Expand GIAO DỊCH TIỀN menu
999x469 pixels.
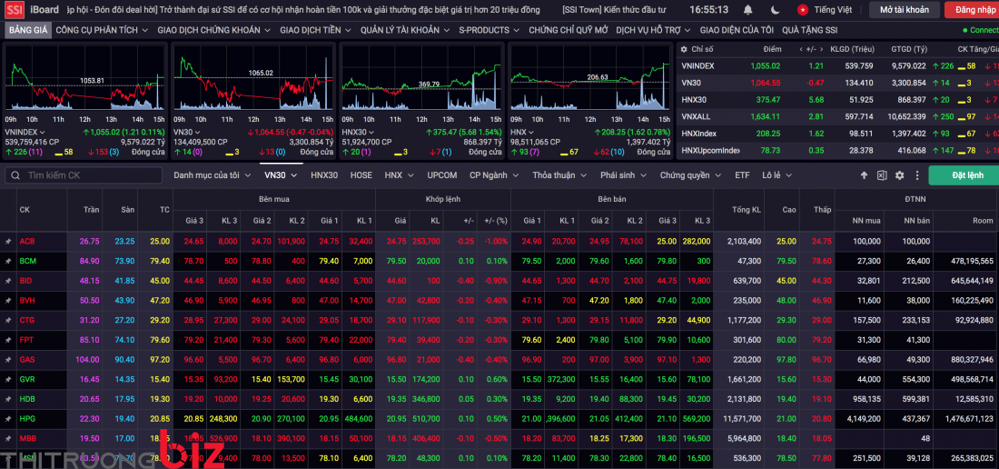point(315,30)
